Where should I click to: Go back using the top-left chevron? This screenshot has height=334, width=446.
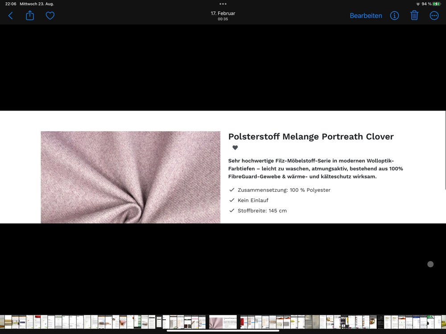pyautogui.click(x=11, y=16)
